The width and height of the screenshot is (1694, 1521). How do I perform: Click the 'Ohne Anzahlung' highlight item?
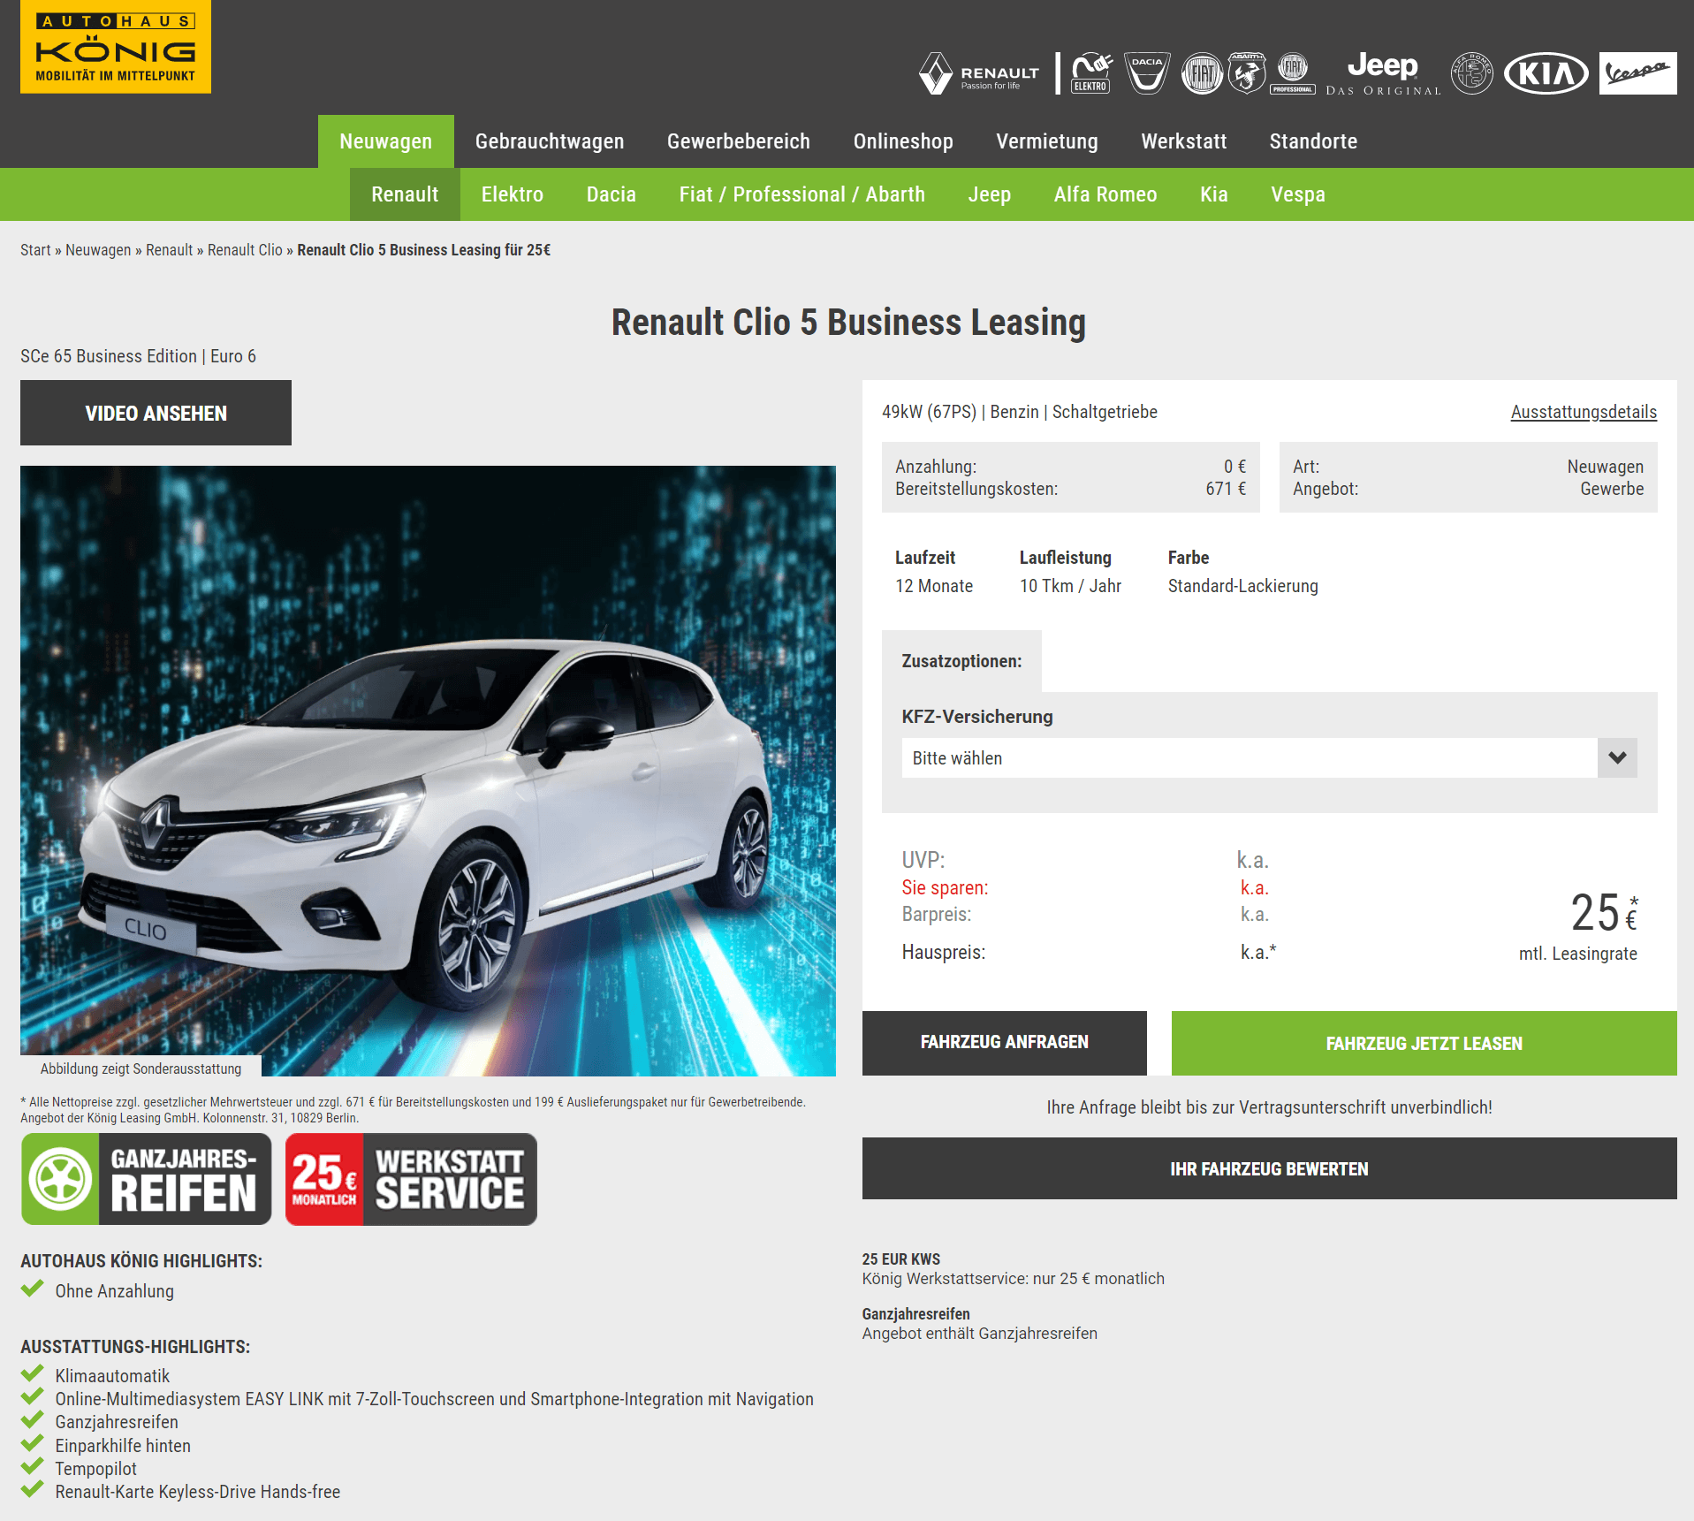pos(114,1291)
